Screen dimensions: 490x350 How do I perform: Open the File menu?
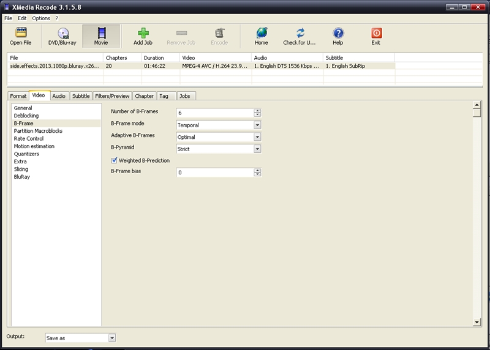click(8, 18)
